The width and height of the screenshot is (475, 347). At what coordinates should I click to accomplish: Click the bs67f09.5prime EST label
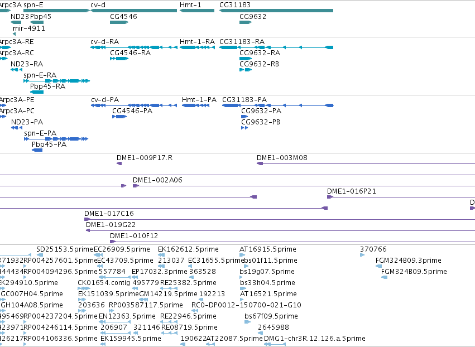[271, 317]
